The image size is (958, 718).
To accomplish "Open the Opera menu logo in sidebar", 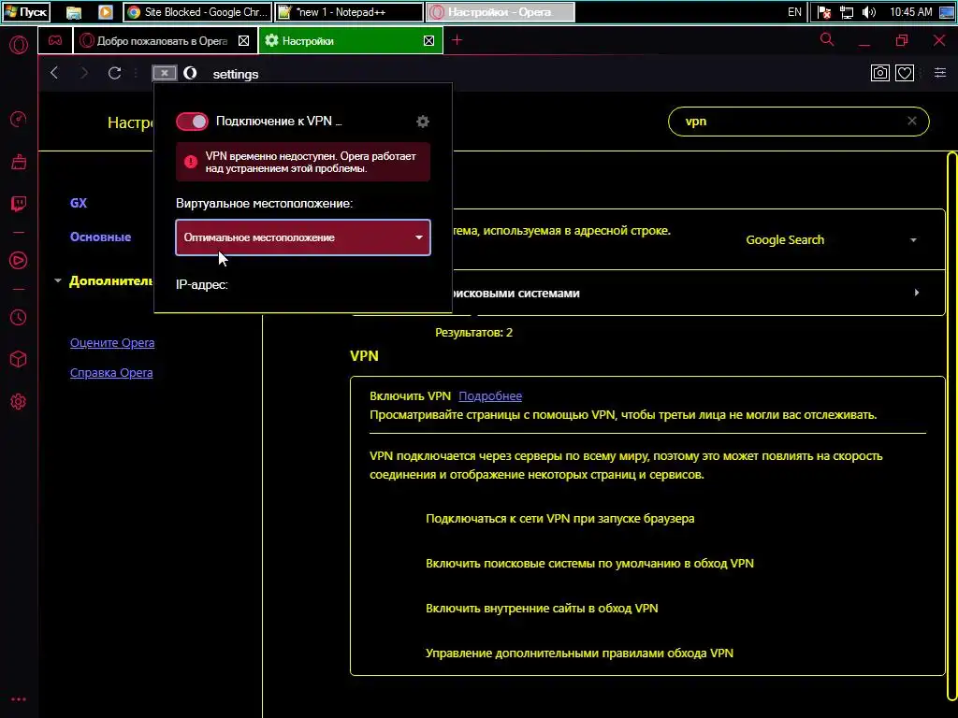I will 19,45.
